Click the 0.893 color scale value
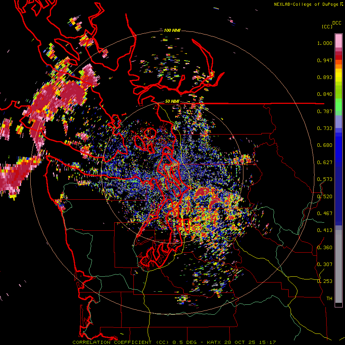Screen dimensions: 345x345 pyautogui.click(x=325, y=77)
